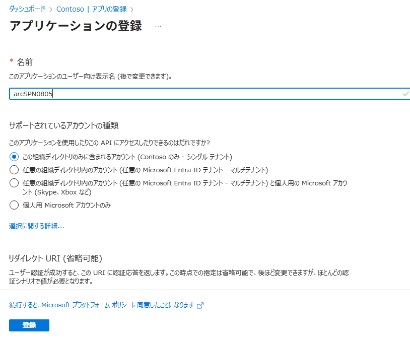Click the アプリケーションの登録 page heading

pyautogui.click(x=76, y=26)
